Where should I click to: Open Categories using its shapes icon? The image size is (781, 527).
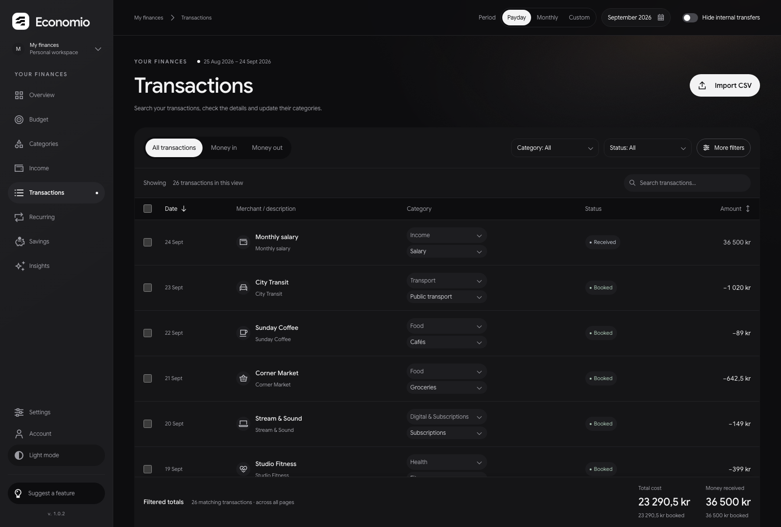point(19,144)
